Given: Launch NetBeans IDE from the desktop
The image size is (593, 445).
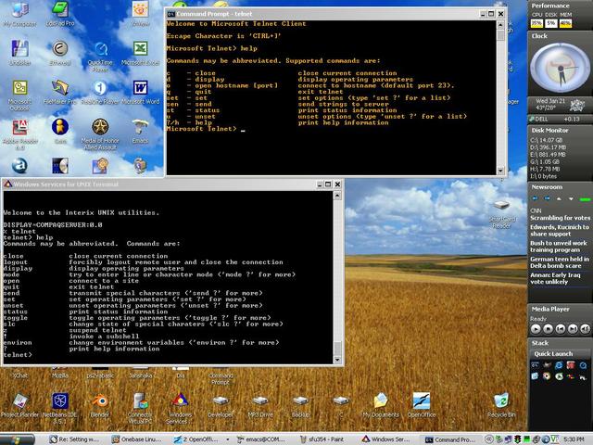Looking at the screenshot, I should pyautogui.click(x=59, y=408).
